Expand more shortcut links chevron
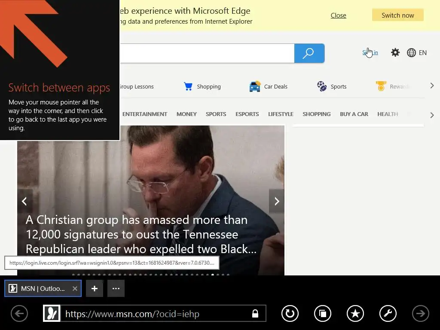This screenshot has height=330, width=440. click(432, 86)
